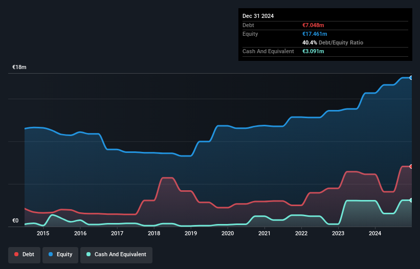Viewport: 420px width, 269px height.
Task: Click the 2020 x-axis label
Action: click(228, 233)
